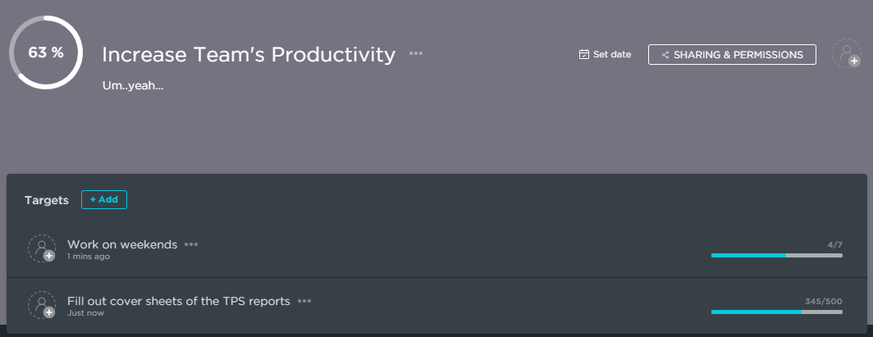The width and height of the screenshot is (873, 337).
Task: Click the 345/500 progress count
Action: (x=823, y=301)
